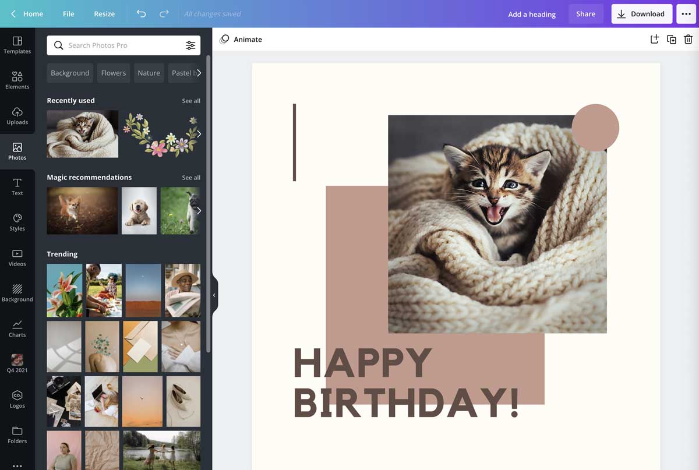Select the dark brown vertical line
Screen dimensions: 699x470
(x=294, y=142)
